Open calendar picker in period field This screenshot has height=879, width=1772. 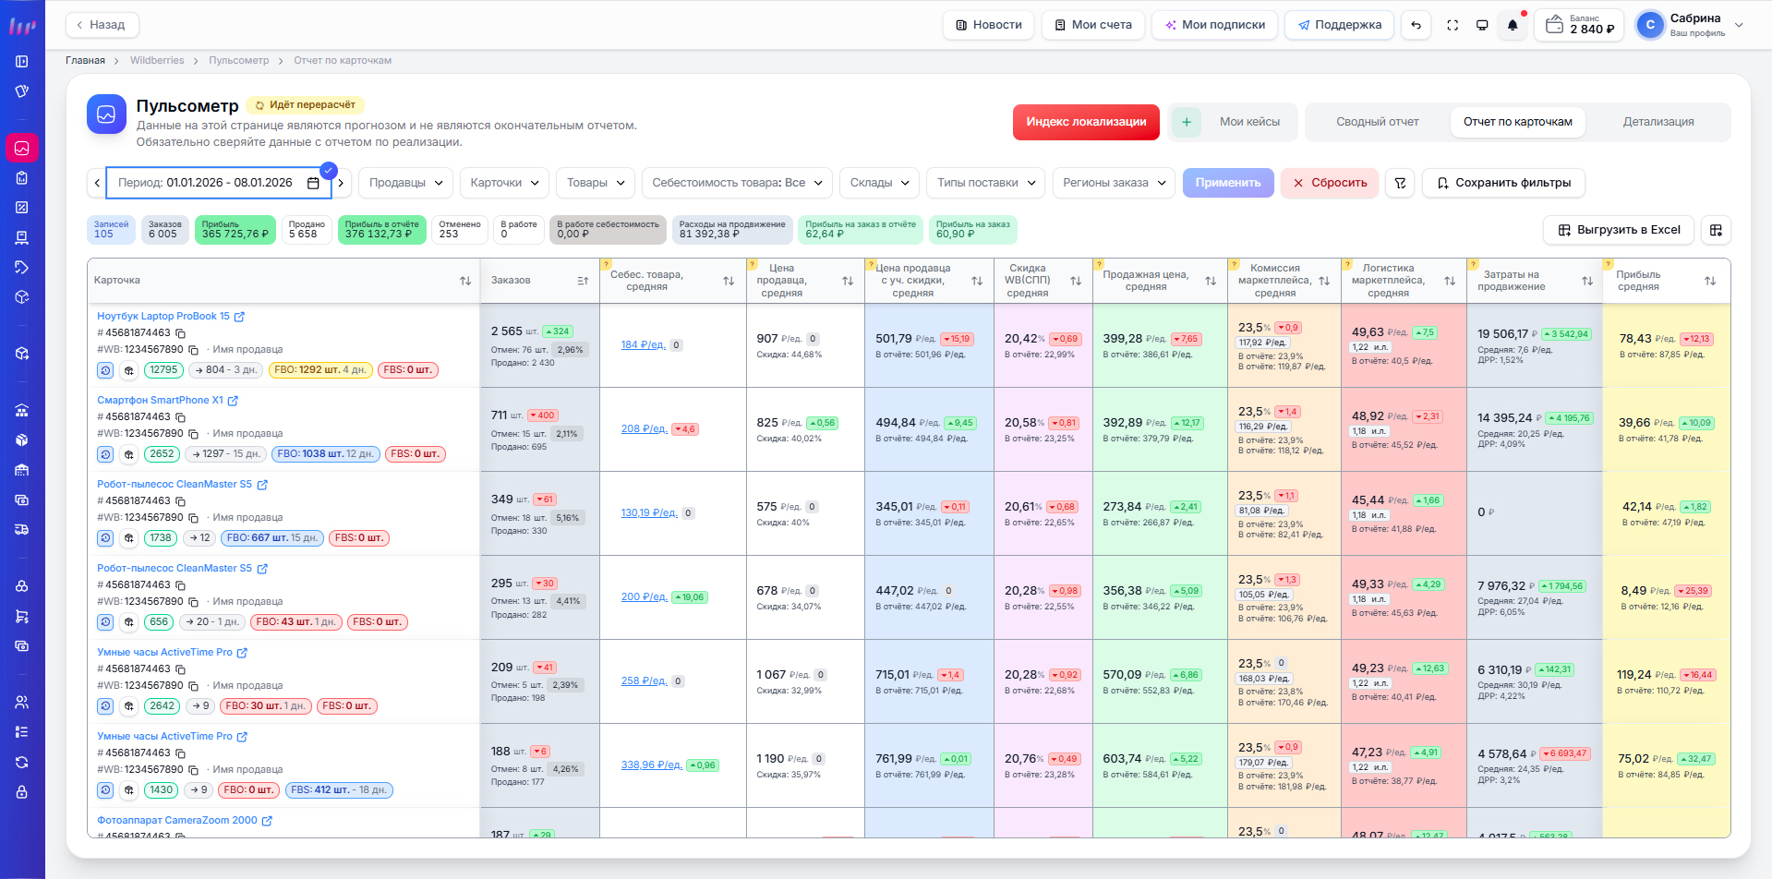coord(313,183)
